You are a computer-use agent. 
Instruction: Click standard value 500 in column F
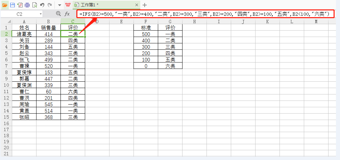tap(146, 34)
